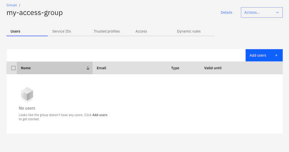Screen dimensions: 289x152
Task: Sort by the Name column header
Action: pyautogui.click(x=26, y=68)
